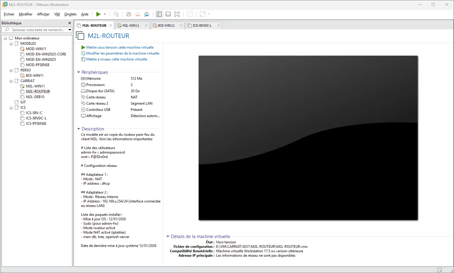
Task: Click the green power-on toolbar button
Action: coord(98,14)
